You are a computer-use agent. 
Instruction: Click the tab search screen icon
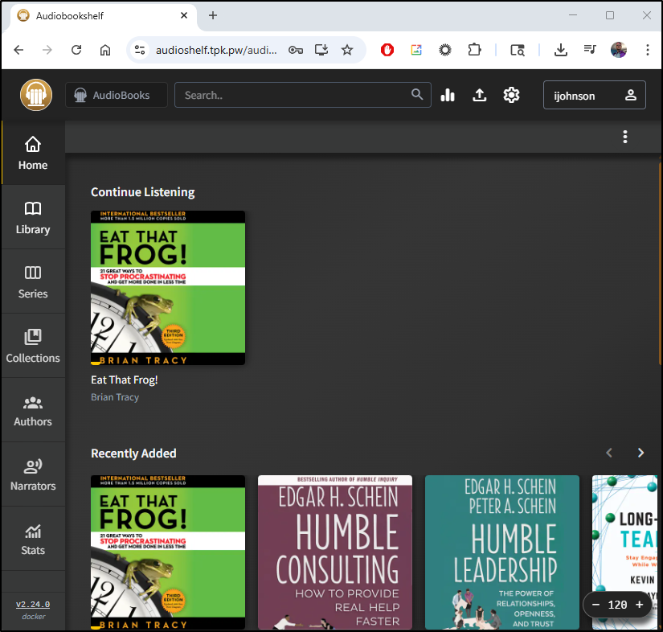517,50
